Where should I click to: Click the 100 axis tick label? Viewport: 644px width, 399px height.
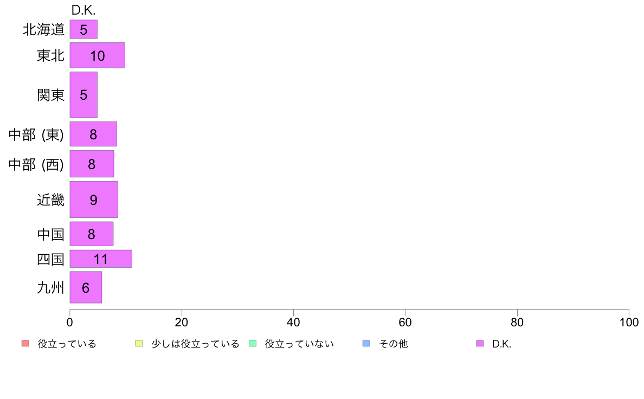pyautogui.click(x=629, y=322)
